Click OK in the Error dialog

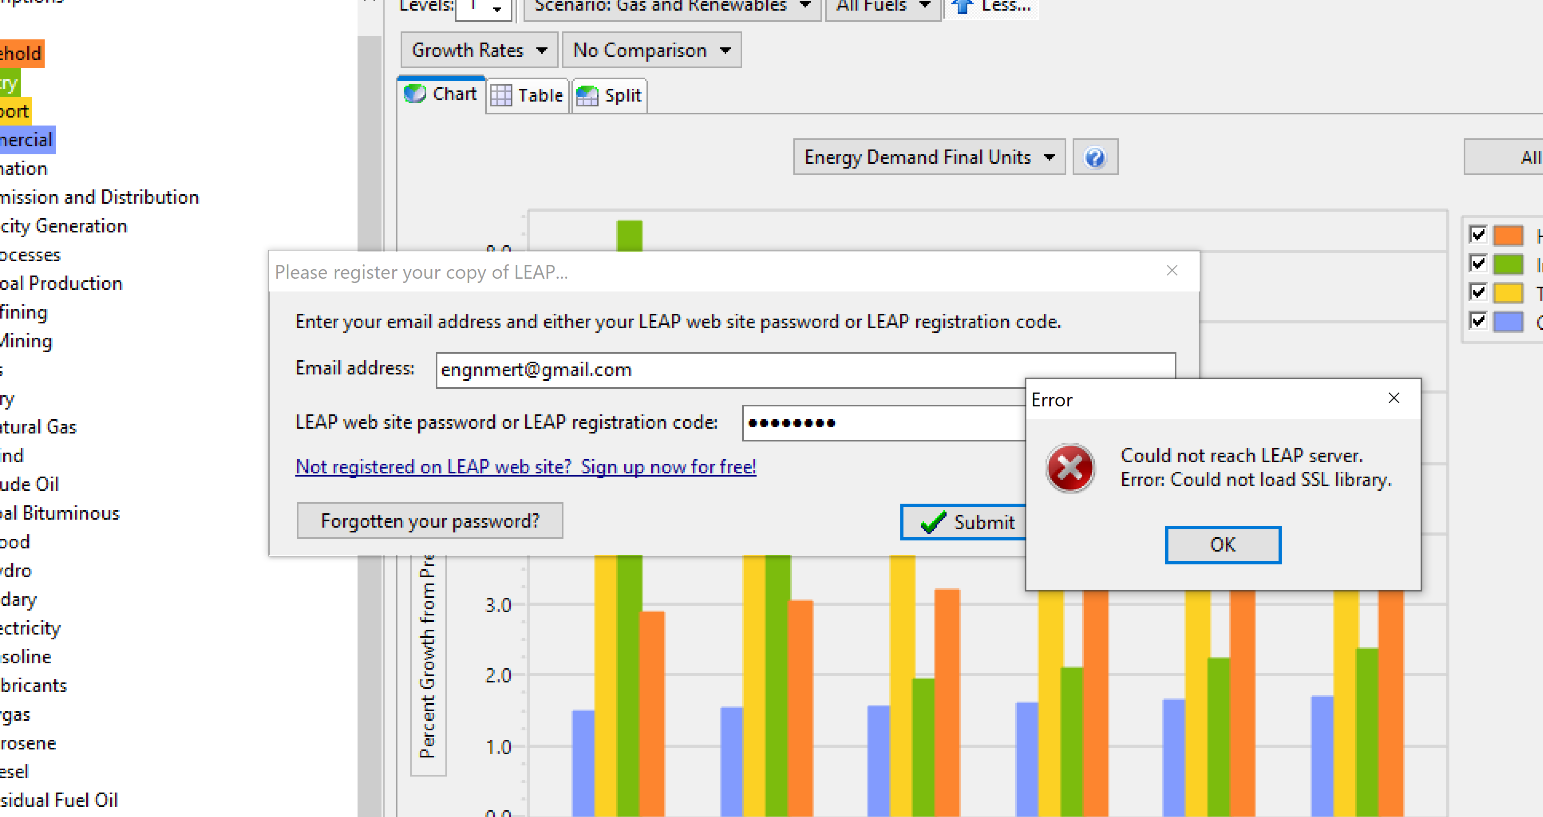pyautogui.click(x=1223, y=545)
